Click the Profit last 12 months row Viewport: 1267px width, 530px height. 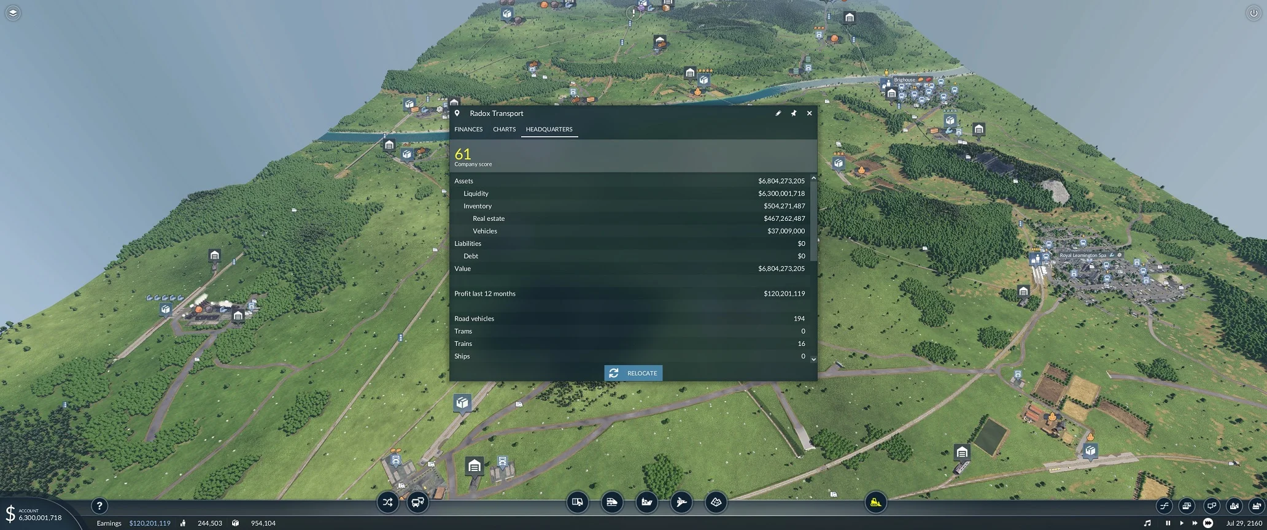click(x=629, y=294)
